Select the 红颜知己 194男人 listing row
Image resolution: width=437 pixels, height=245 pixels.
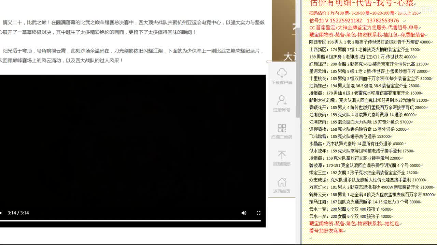(x=364, y=86)
